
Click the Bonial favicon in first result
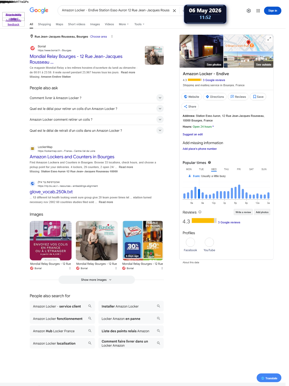point(32,48)
